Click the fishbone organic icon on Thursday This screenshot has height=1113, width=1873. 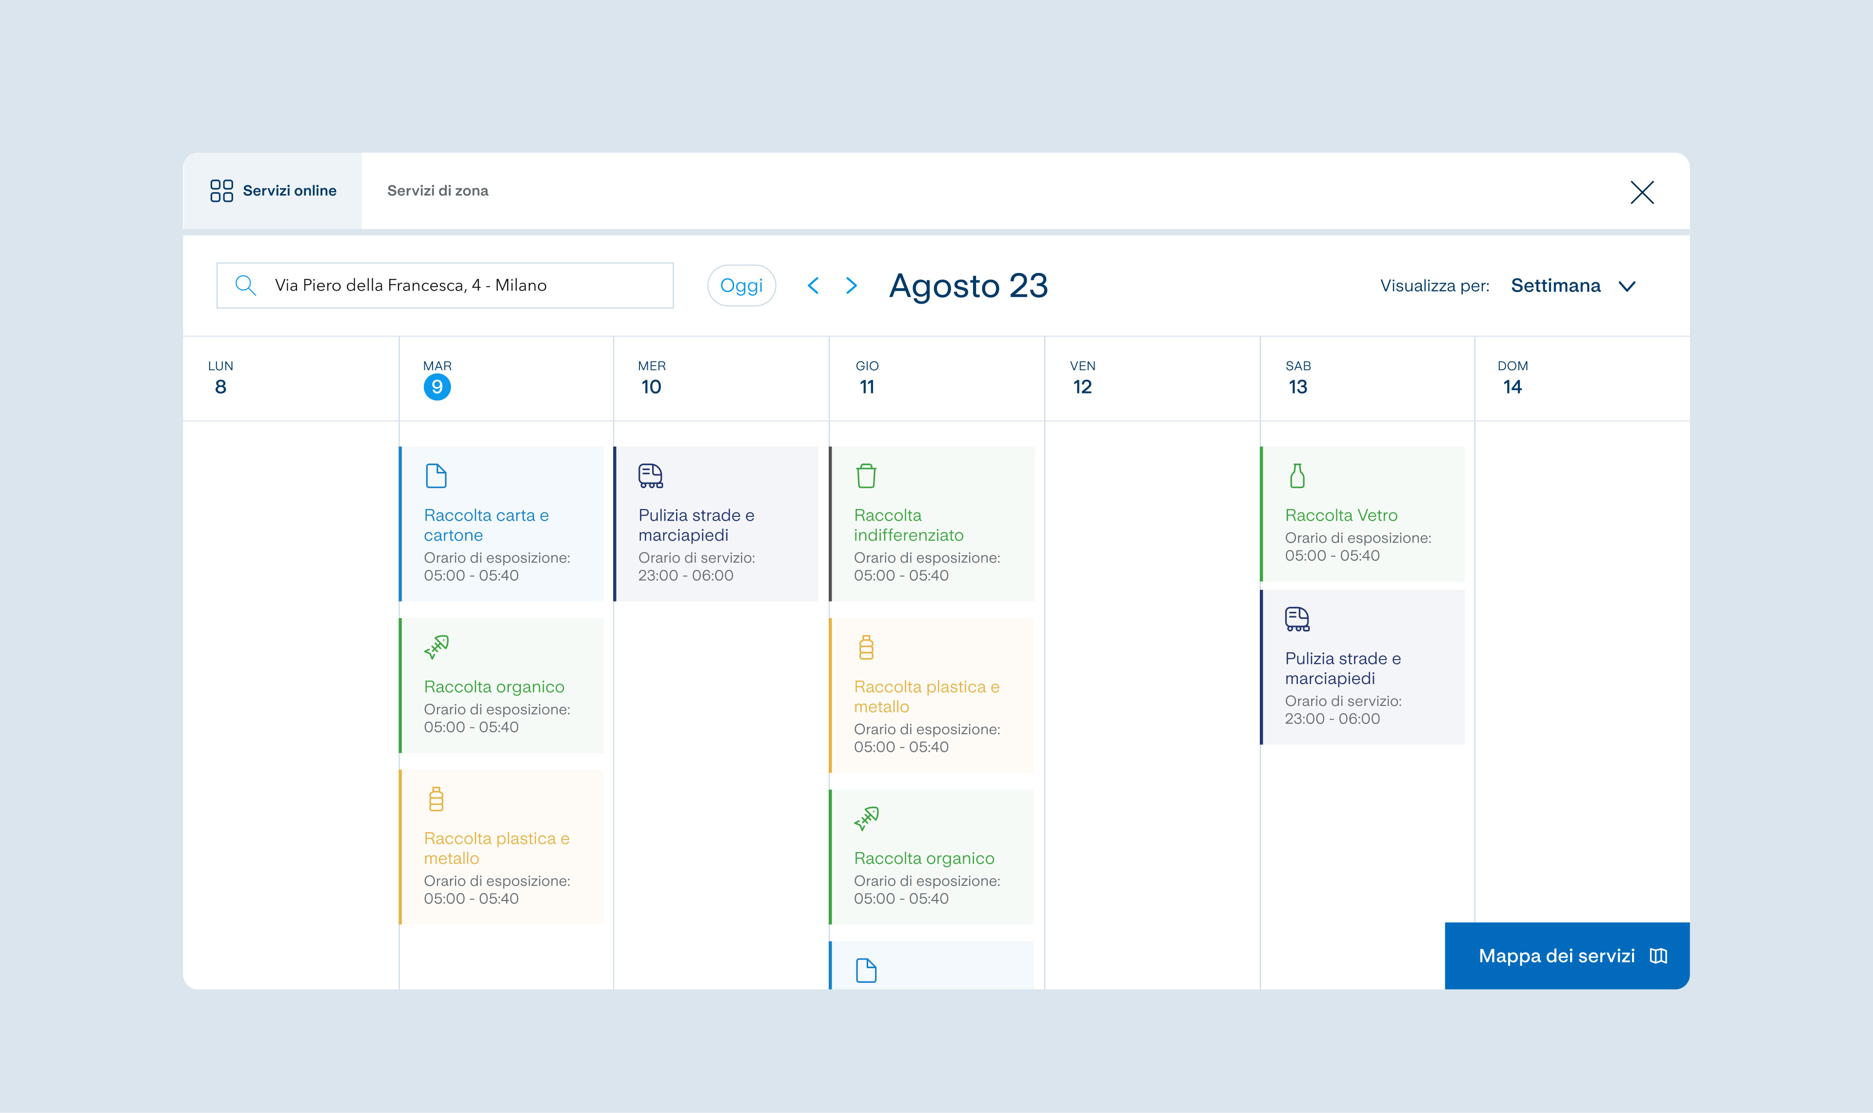point(866,818)
